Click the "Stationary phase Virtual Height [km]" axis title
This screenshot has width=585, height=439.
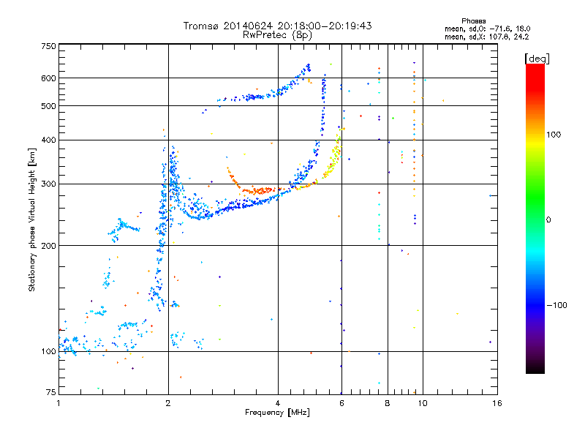(x=32, y=219)
